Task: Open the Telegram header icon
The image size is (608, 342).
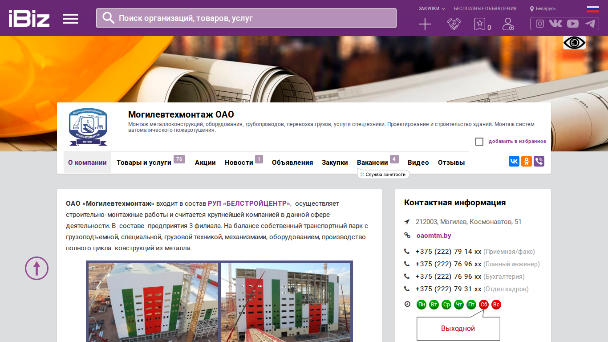Action: pos(590,24)
